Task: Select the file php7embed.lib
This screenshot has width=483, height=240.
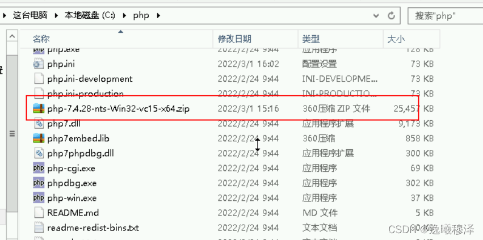Action: [78, 138]
